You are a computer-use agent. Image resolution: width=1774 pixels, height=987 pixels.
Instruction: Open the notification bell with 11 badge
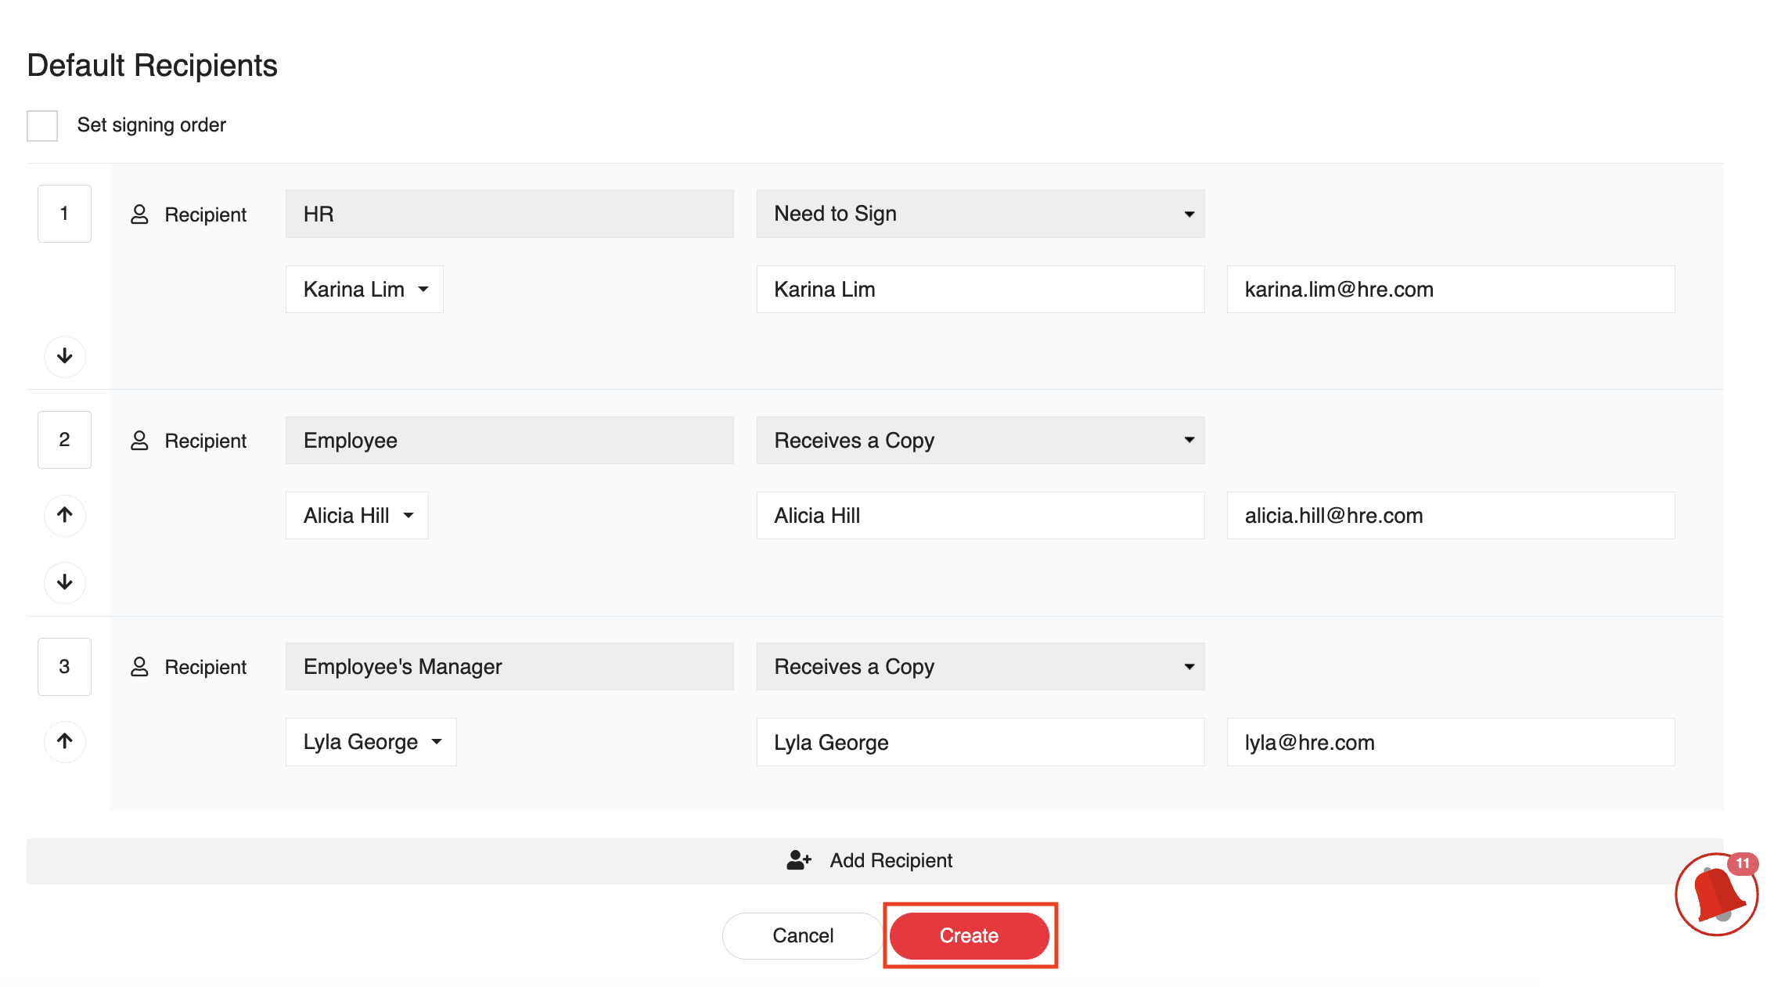click(x=1715, y=895)
